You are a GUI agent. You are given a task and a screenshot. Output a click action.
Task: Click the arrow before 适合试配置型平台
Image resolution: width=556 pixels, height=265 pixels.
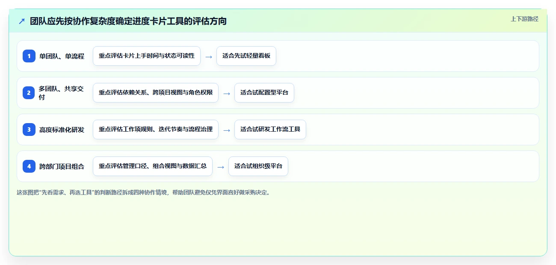[226, 93]
